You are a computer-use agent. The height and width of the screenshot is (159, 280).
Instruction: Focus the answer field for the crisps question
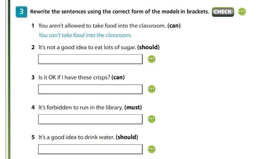[90, 89]
